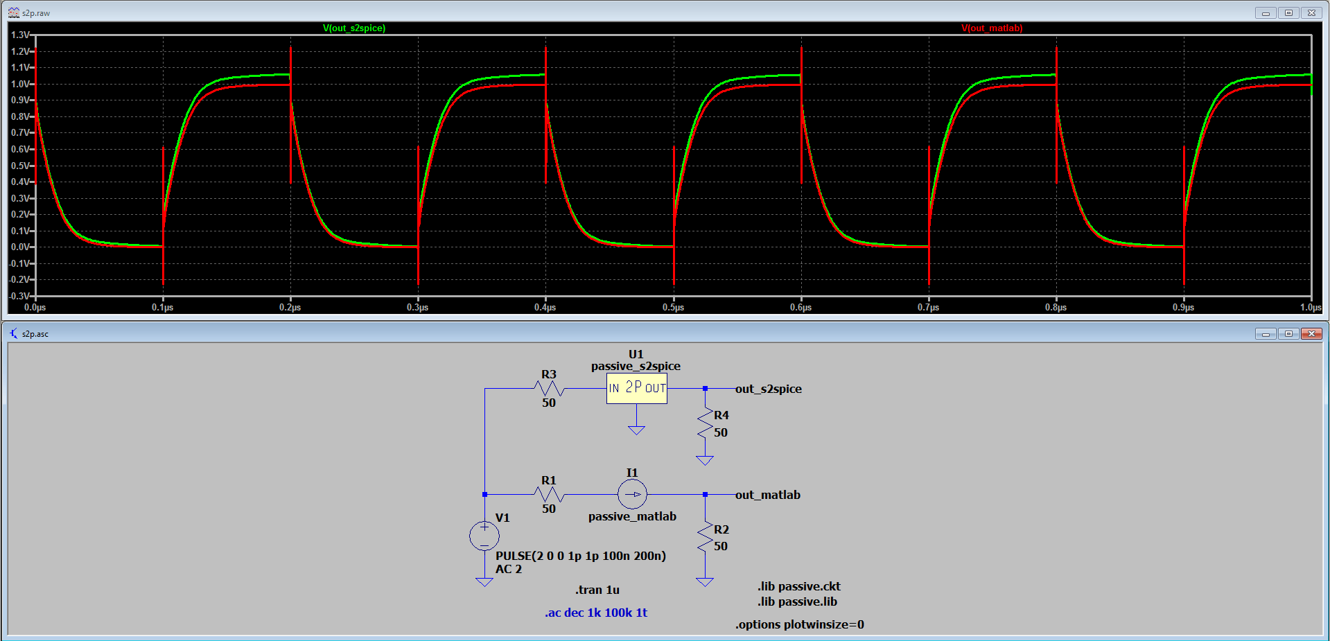Click the voltage source V1 symbol
1330x641 pixels.
(484, 536)
